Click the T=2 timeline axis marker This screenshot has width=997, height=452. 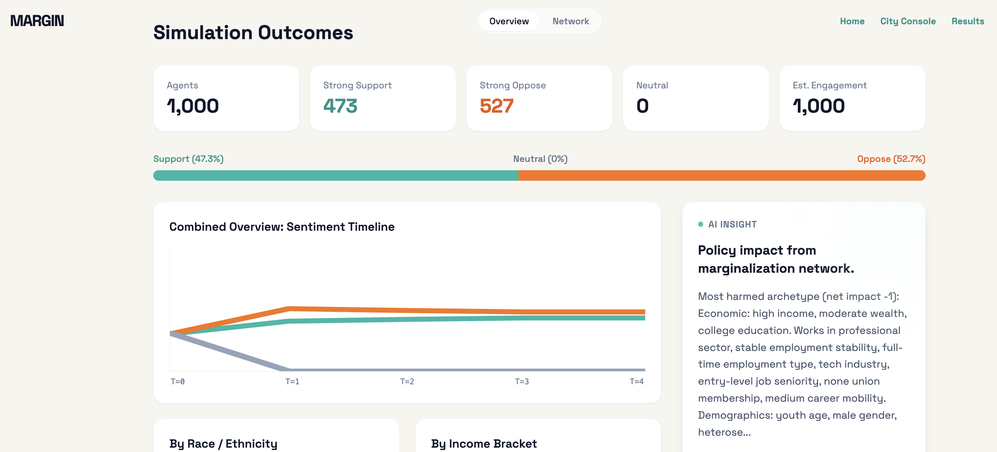tap(407, 382)
